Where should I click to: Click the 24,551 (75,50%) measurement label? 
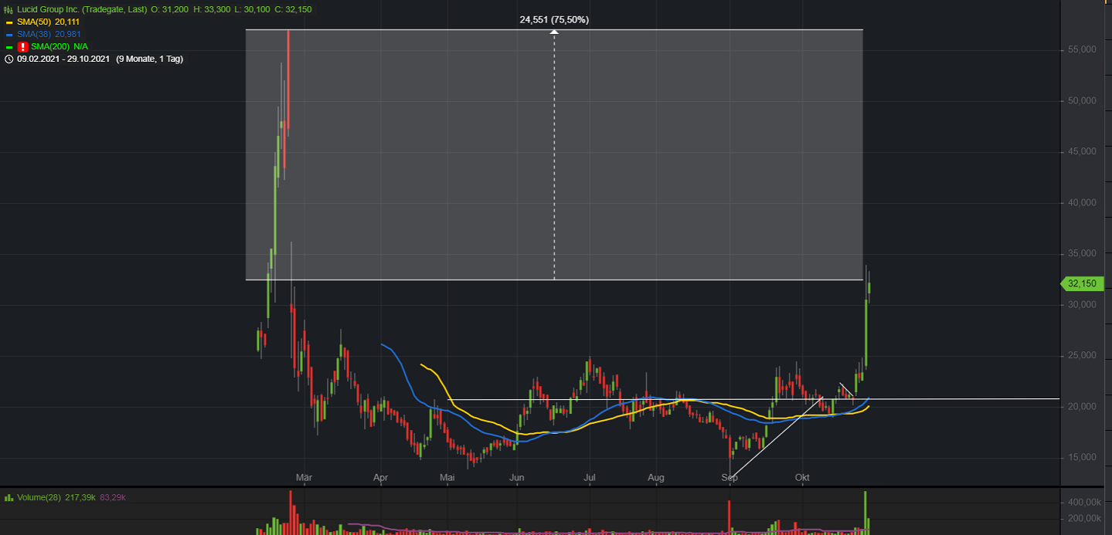pos(554,19)
